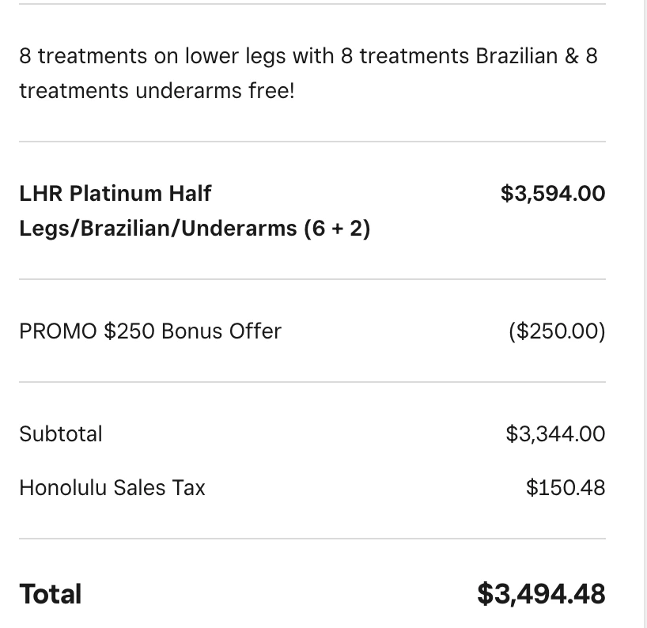Click the vertical scrollbar at the right edge
Image resolution: width=647 pixels, height=628 pixels.
pyautogui.click(x=644, y=314)
